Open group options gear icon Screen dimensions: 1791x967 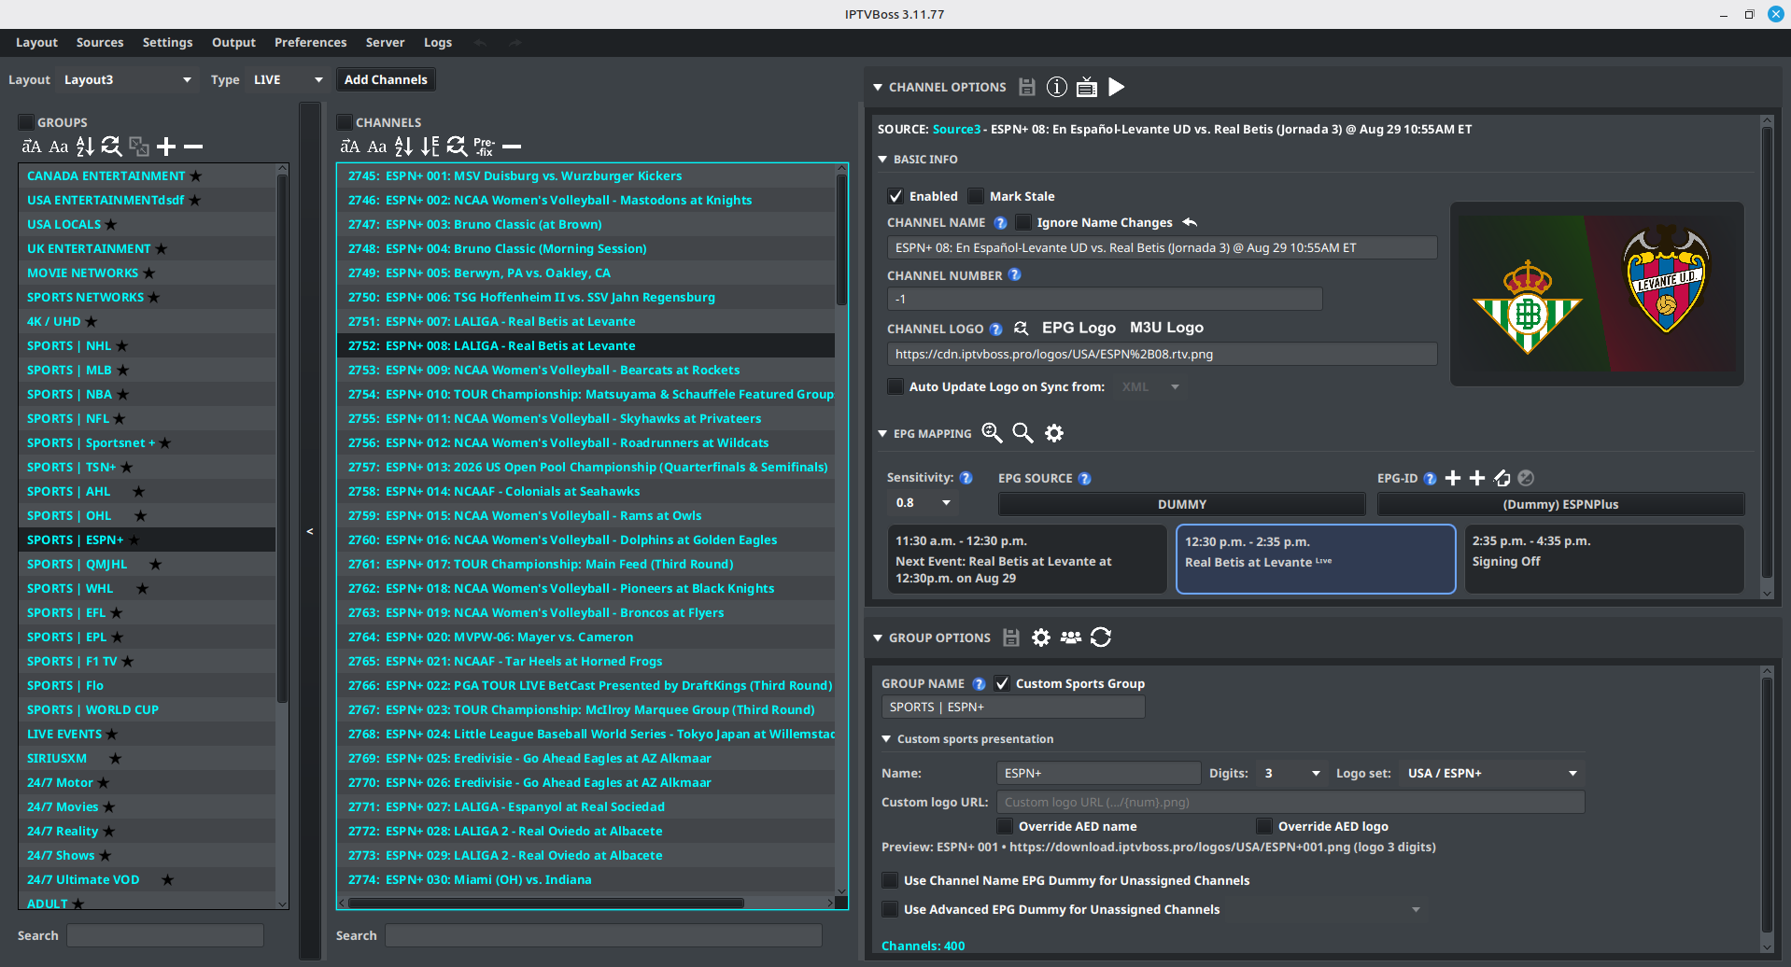1041,638
